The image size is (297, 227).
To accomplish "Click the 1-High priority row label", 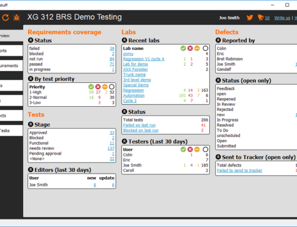I will 36,92.
